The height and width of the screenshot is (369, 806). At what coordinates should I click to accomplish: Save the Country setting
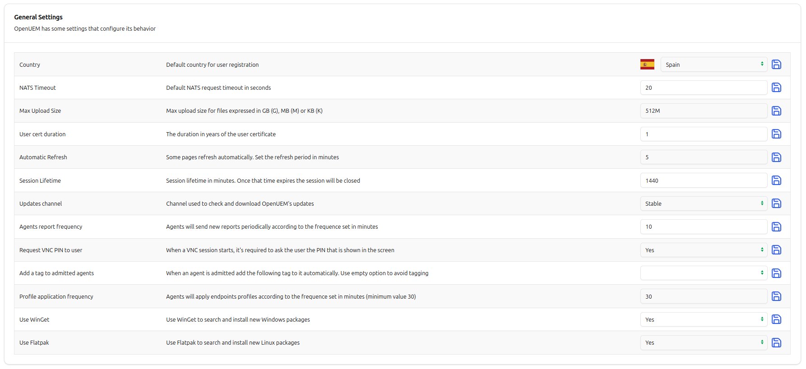pos(776,65)
